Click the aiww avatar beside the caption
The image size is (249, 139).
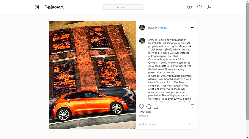click(142, 41)
